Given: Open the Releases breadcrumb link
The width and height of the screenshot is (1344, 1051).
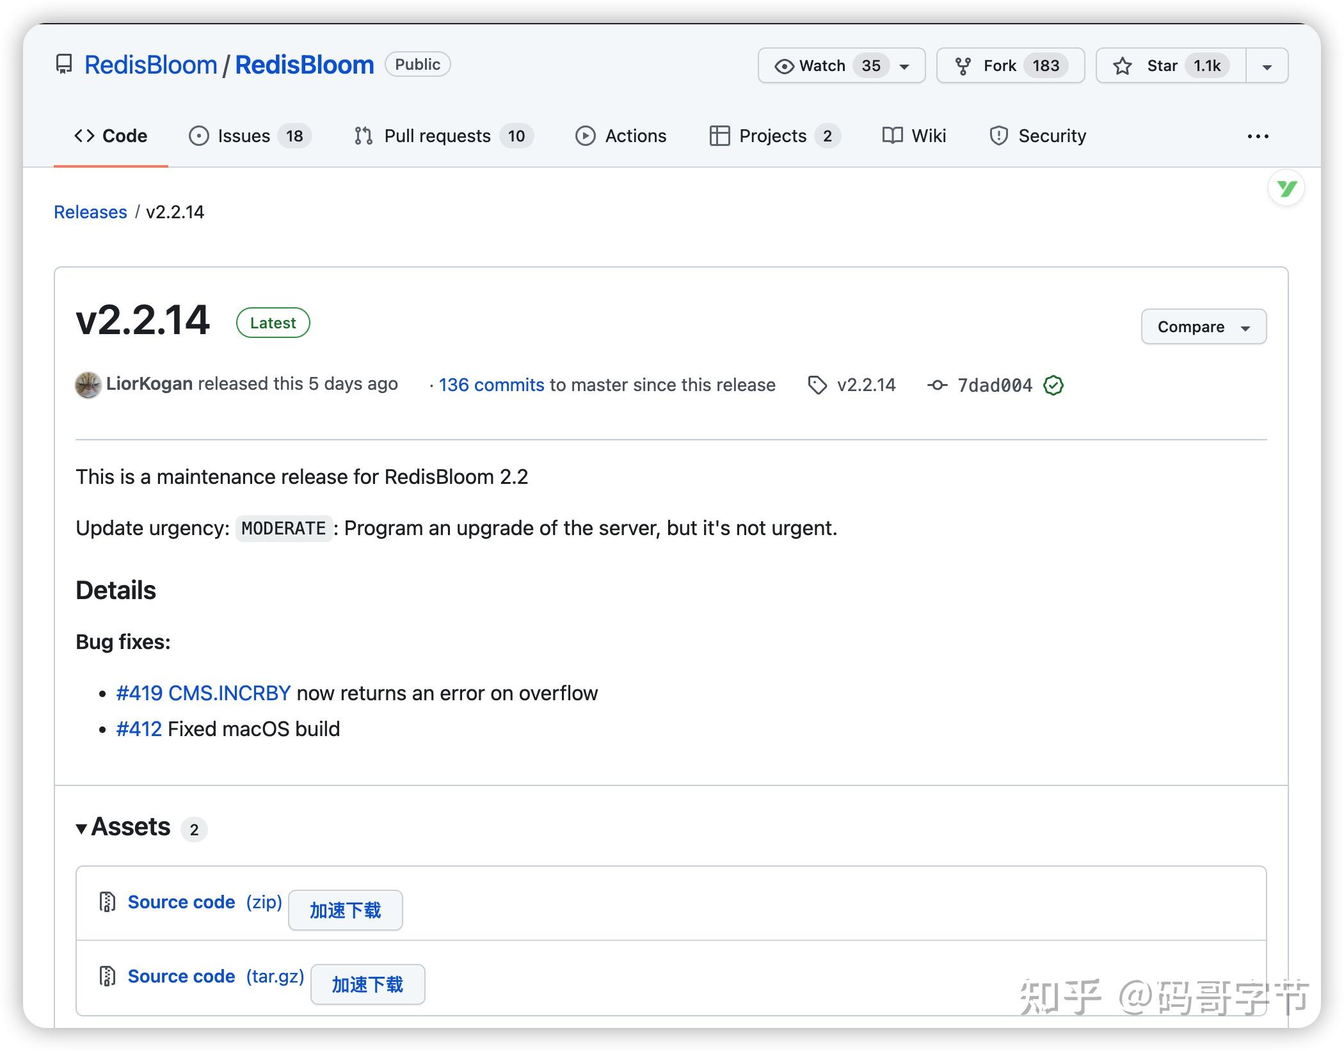Looking at the screenshot, I should click(90, 212).
